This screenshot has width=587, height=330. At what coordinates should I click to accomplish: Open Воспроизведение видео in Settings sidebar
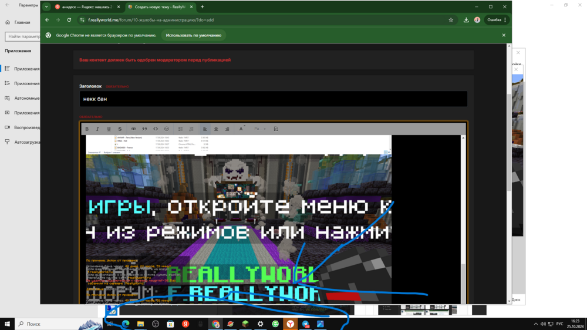click(22, 127)
